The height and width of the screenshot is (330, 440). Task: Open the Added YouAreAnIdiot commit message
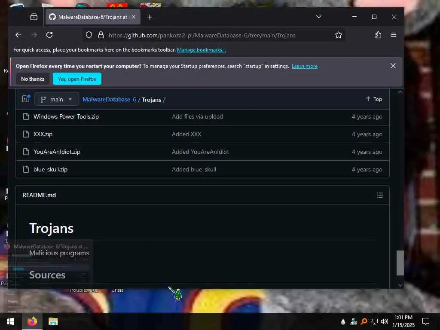[x=200, y=152]
